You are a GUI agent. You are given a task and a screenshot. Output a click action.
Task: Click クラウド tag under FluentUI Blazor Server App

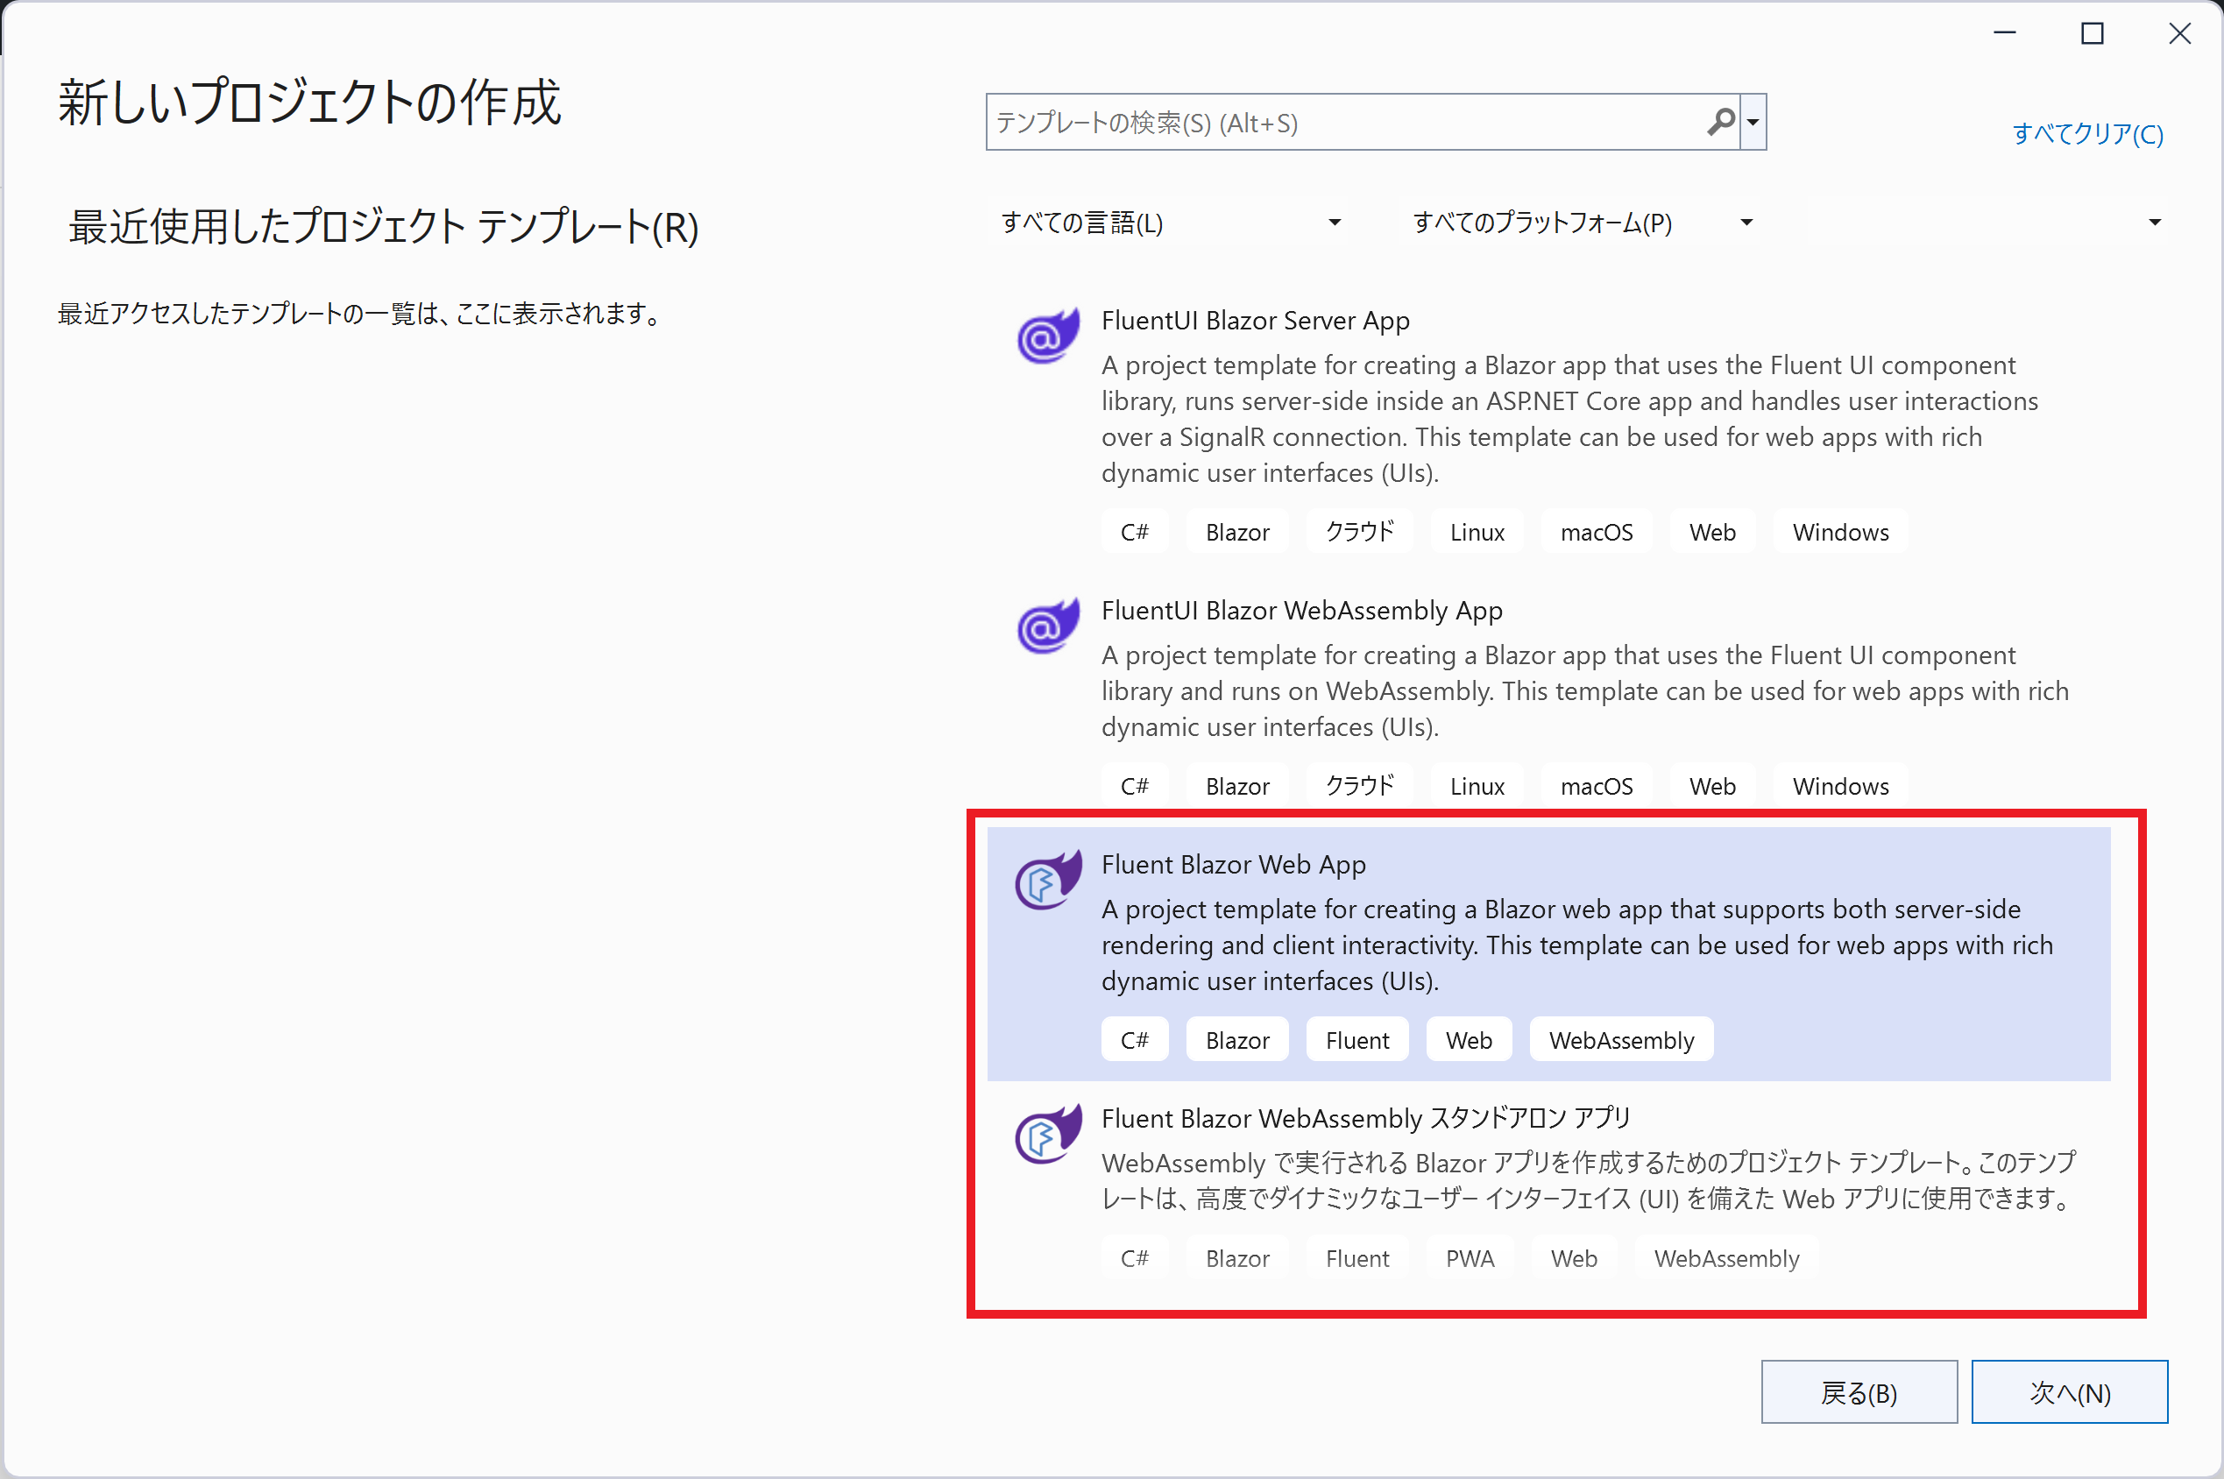[x=1359, y=532]
